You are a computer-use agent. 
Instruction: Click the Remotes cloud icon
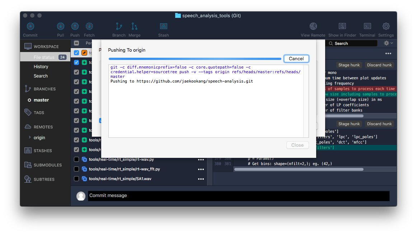coord(28,127)
